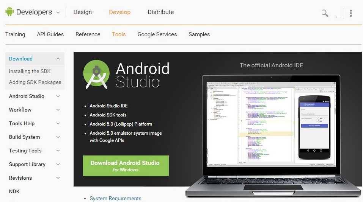Open the Android Studio sidebar item

[x=27, y=96]
